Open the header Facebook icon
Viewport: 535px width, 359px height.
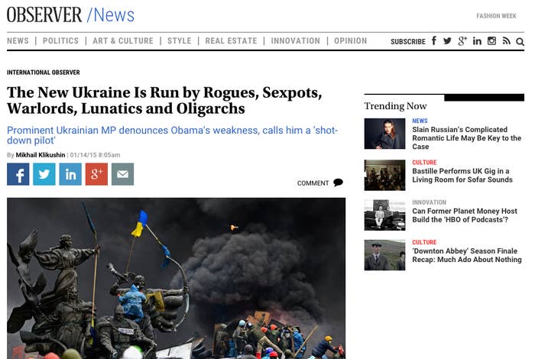pyautogui.click(x=434, y=41)
